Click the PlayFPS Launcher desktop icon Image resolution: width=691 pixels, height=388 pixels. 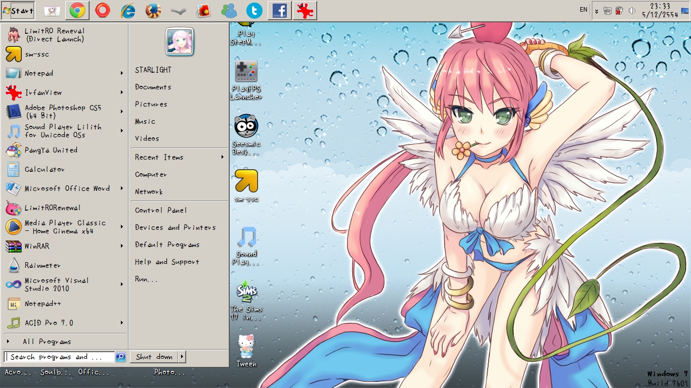coord(246,80)
